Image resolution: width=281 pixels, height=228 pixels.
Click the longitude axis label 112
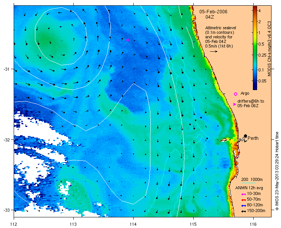click(14, 224)
